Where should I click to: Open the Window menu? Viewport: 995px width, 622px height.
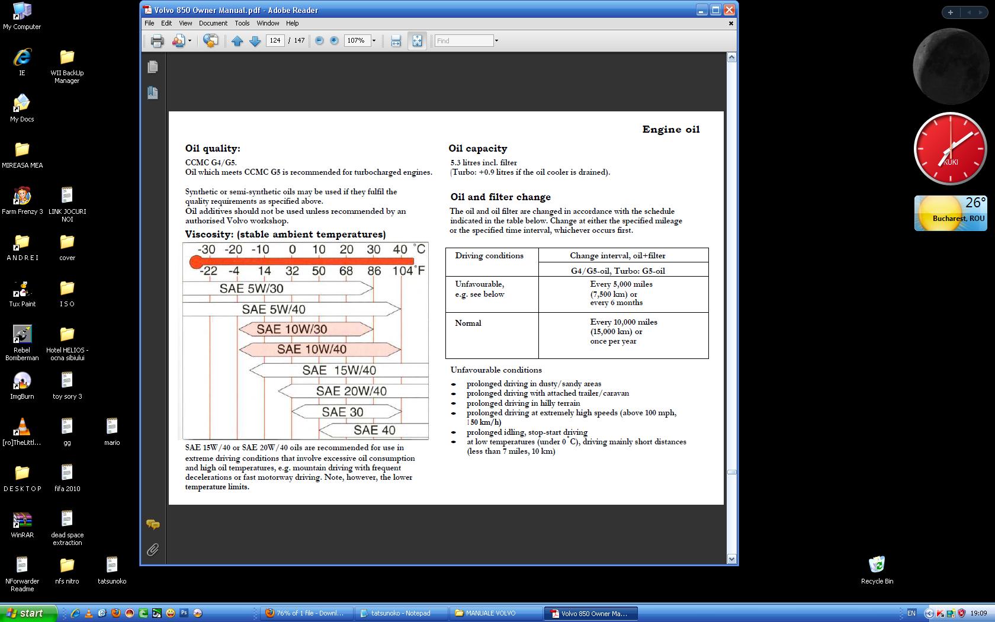pos(268,23)
